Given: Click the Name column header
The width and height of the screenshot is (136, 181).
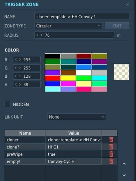Looking at the screenshot, I should (25, 133).
